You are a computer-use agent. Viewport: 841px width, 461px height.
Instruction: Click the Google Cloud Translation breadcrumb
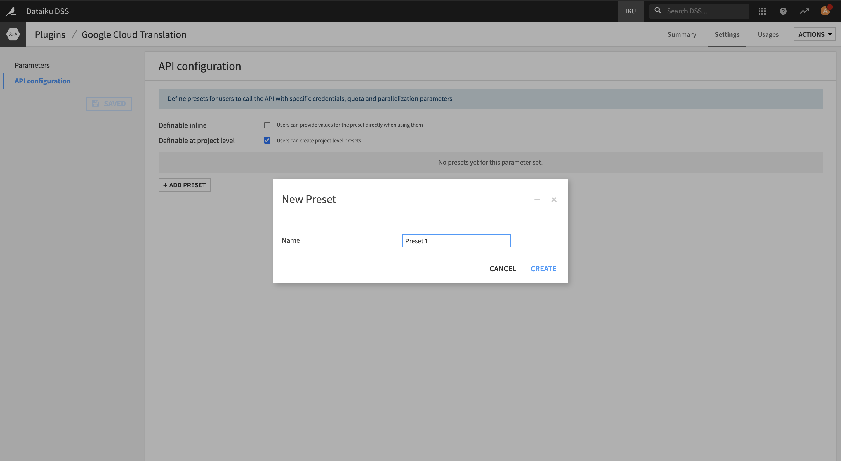click(134, 34)
